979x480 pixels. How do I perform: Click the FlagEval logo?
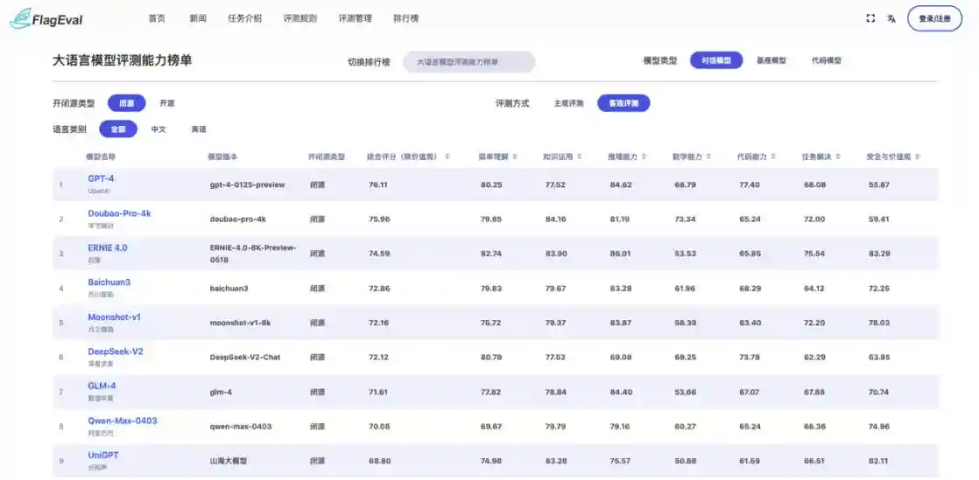[46, 18]
